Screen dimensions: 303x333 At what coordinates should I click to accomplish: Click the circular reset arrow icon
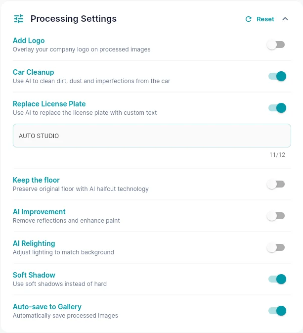coord(249,19)
